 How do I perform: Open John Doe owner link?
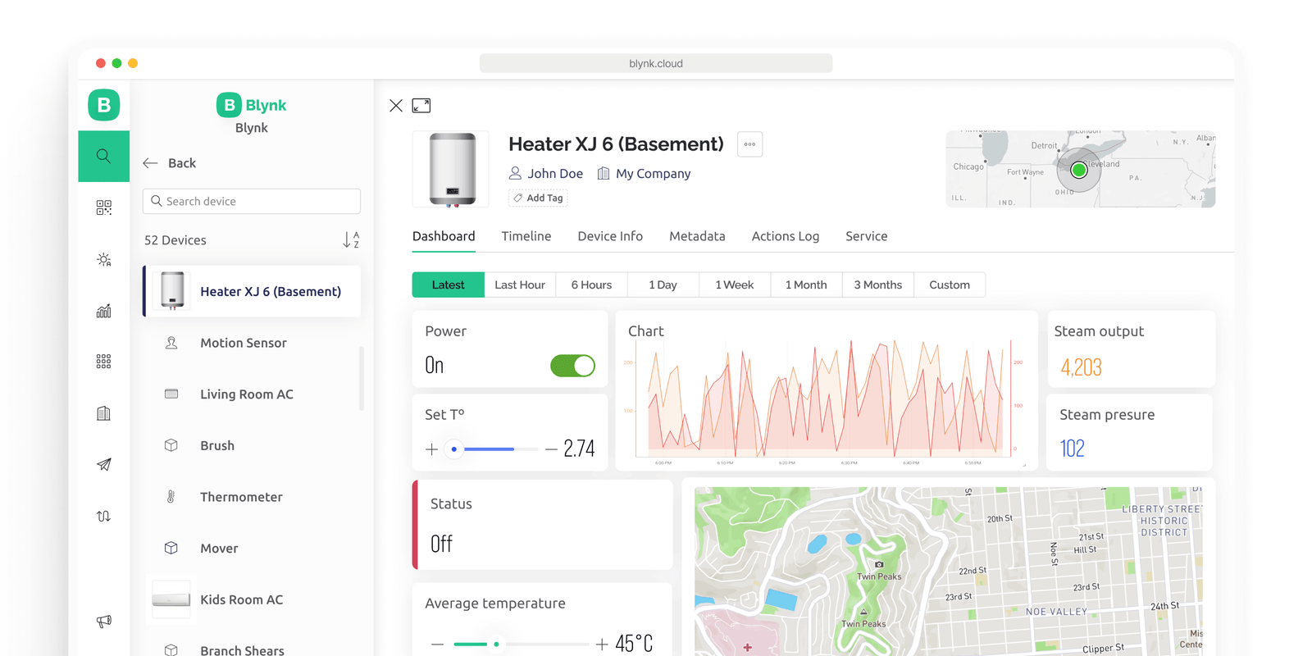point(555,173)
